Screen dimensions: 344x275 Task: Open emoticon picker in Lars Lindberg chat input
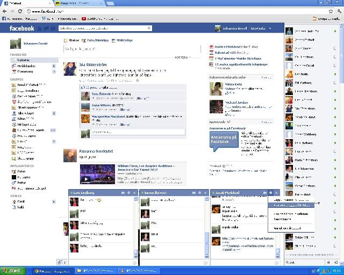[134, 263]
